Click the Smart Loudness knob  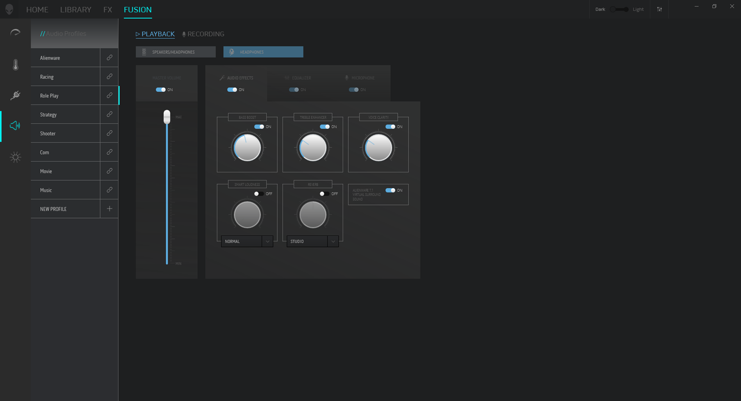coord(247,215)
